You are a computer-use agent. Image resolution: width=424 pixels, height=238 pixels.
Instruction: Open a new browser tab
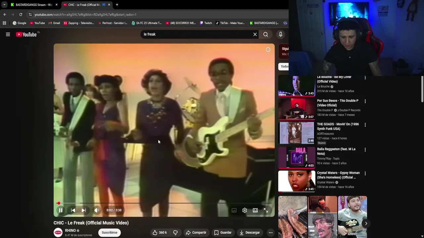117,5
